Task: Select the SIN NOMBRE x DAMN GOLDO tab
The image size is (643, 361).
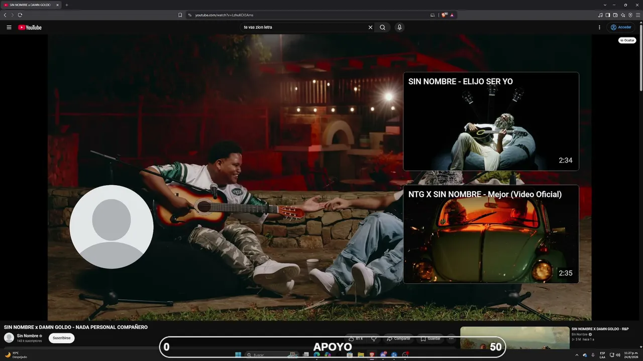Action: [31, 5]
